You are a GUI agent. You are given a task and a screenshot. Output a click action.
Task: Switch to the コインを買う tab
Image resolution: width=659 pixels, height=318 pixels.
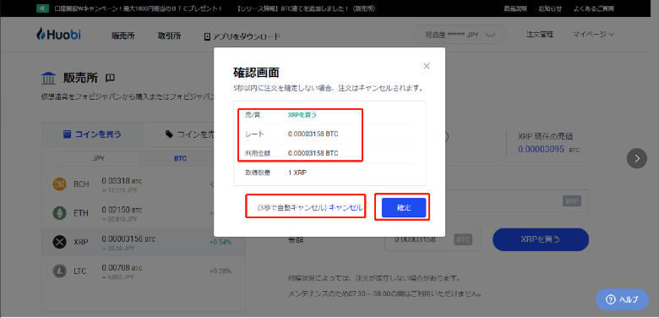pyautogui.click(x=92, y=134)
